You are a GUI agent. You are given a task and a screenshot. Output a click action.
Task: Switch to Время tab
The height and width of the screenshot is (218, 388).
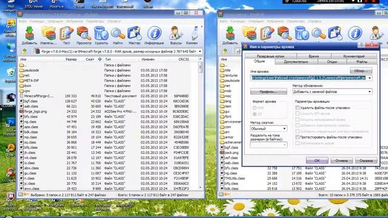[x=314, y=56]
